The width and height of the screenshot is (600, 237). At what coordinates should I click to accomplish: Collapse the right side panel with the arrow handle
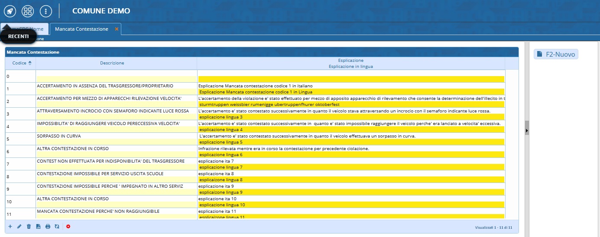(x=527, y=130)
